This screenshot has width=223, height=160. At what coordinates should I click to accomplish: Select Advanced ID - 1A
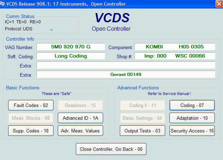[x=80, y=118]
